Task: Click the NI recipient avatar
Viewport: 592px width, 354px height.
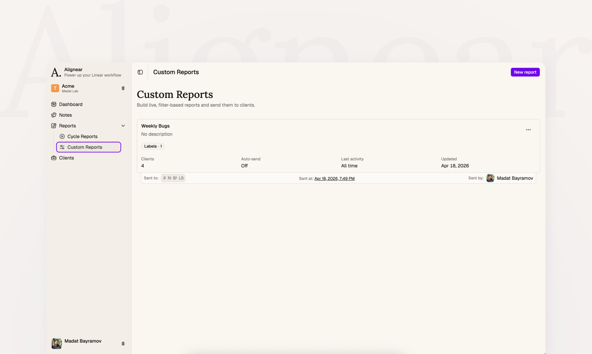Action: [169, 178]
